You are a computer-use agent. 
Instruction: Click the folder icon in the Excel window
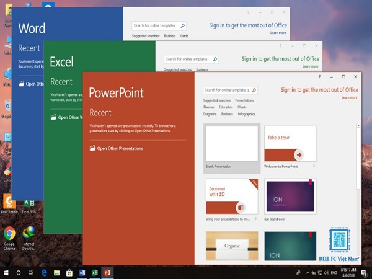[53, 117]
